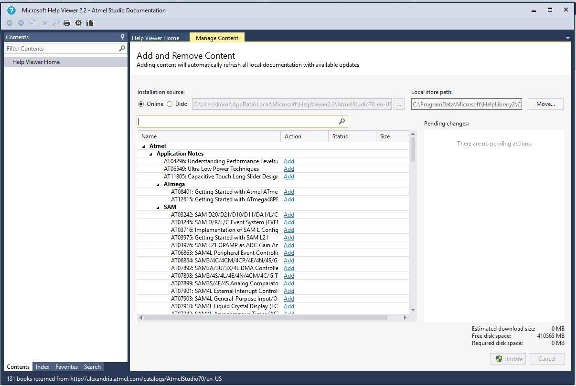Viewport: 576px width, 386px height.
Task: Select AT07898 SAM3/4S/4L row text
Action: (224, 276)
